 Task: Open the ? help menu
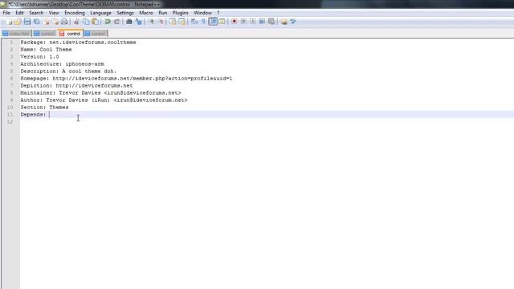pos(218,13)
